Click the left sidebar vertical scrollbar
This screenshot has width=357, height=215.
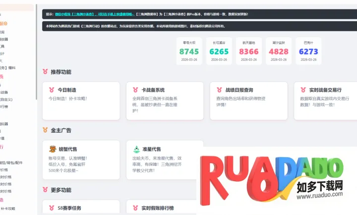(36, 50)
